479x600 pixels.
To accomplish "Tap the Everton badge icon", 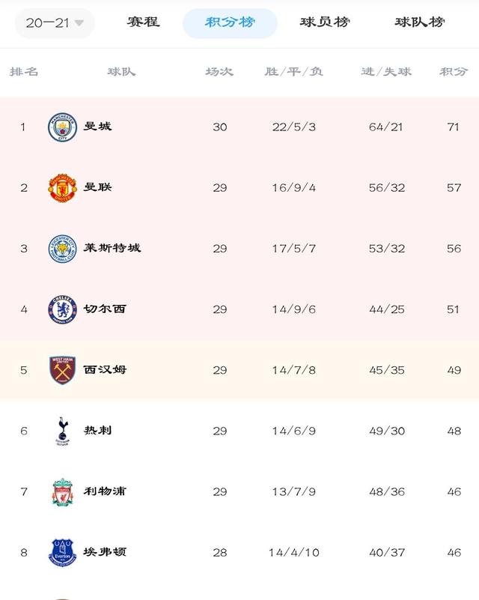I will 62,553.
